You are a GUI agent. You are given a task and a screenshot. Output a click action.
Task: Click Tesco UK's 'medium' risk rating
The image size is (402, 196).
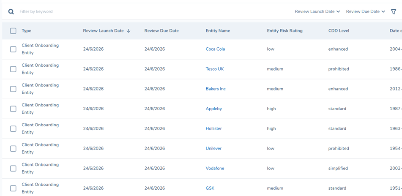[x=275, y=69]
